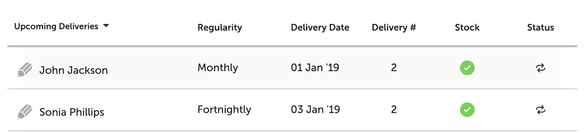Click the delivery number 2 for Sonia Phillips
This screenshot has height=133, width=584.
tap(394, 110)
